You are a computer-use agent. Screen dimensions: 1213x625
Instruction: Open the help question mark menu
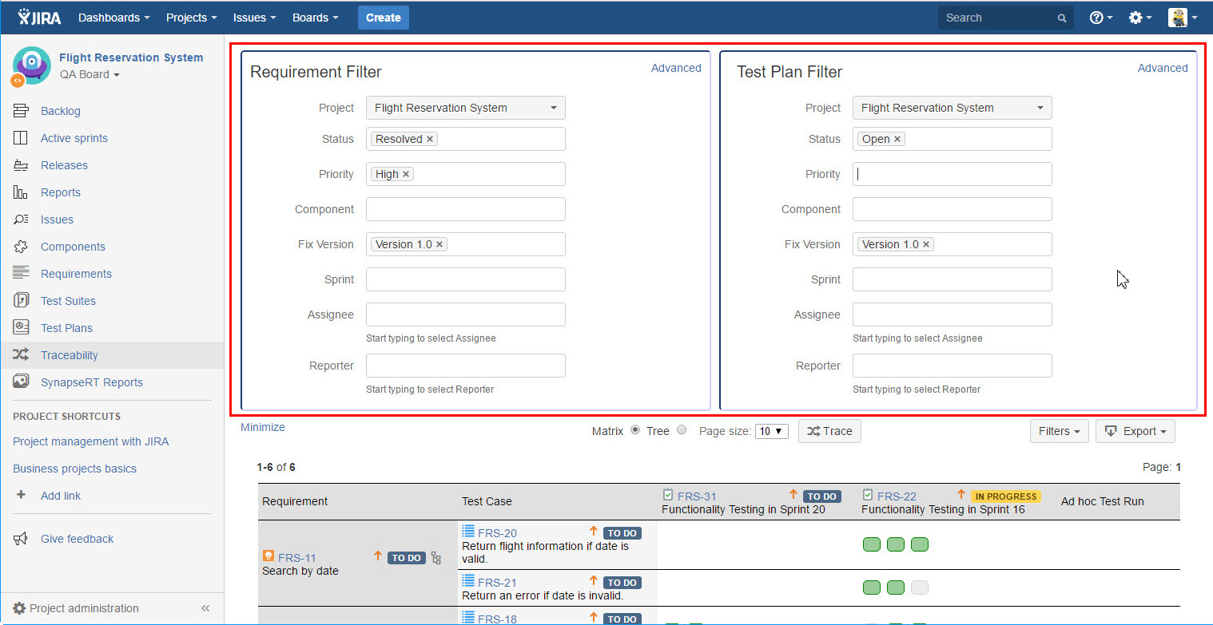coord(1101,18)
